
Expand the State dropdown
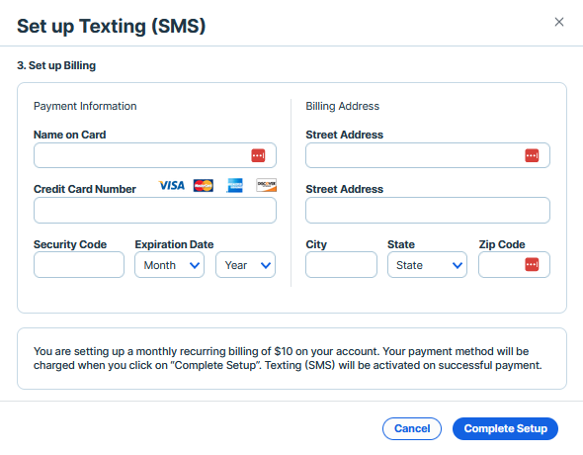click(427, 264)
